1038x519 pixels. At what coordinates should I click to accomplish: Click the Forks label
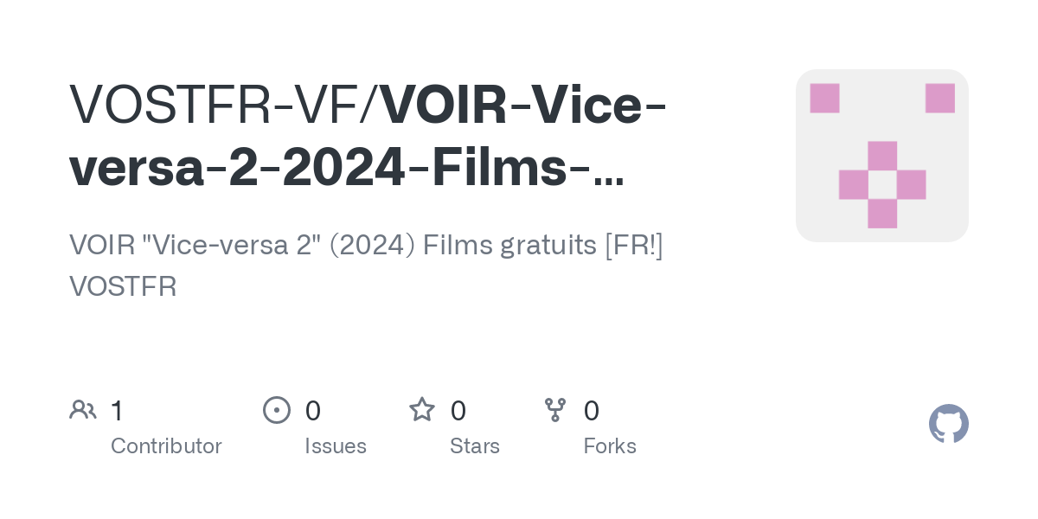coord(610,446)
